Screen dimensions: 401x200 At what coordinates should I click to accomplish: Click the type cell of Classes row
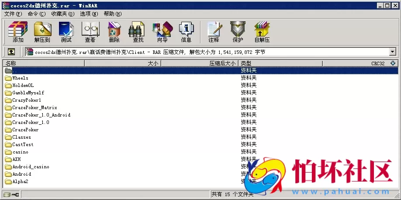coord(249,137)
